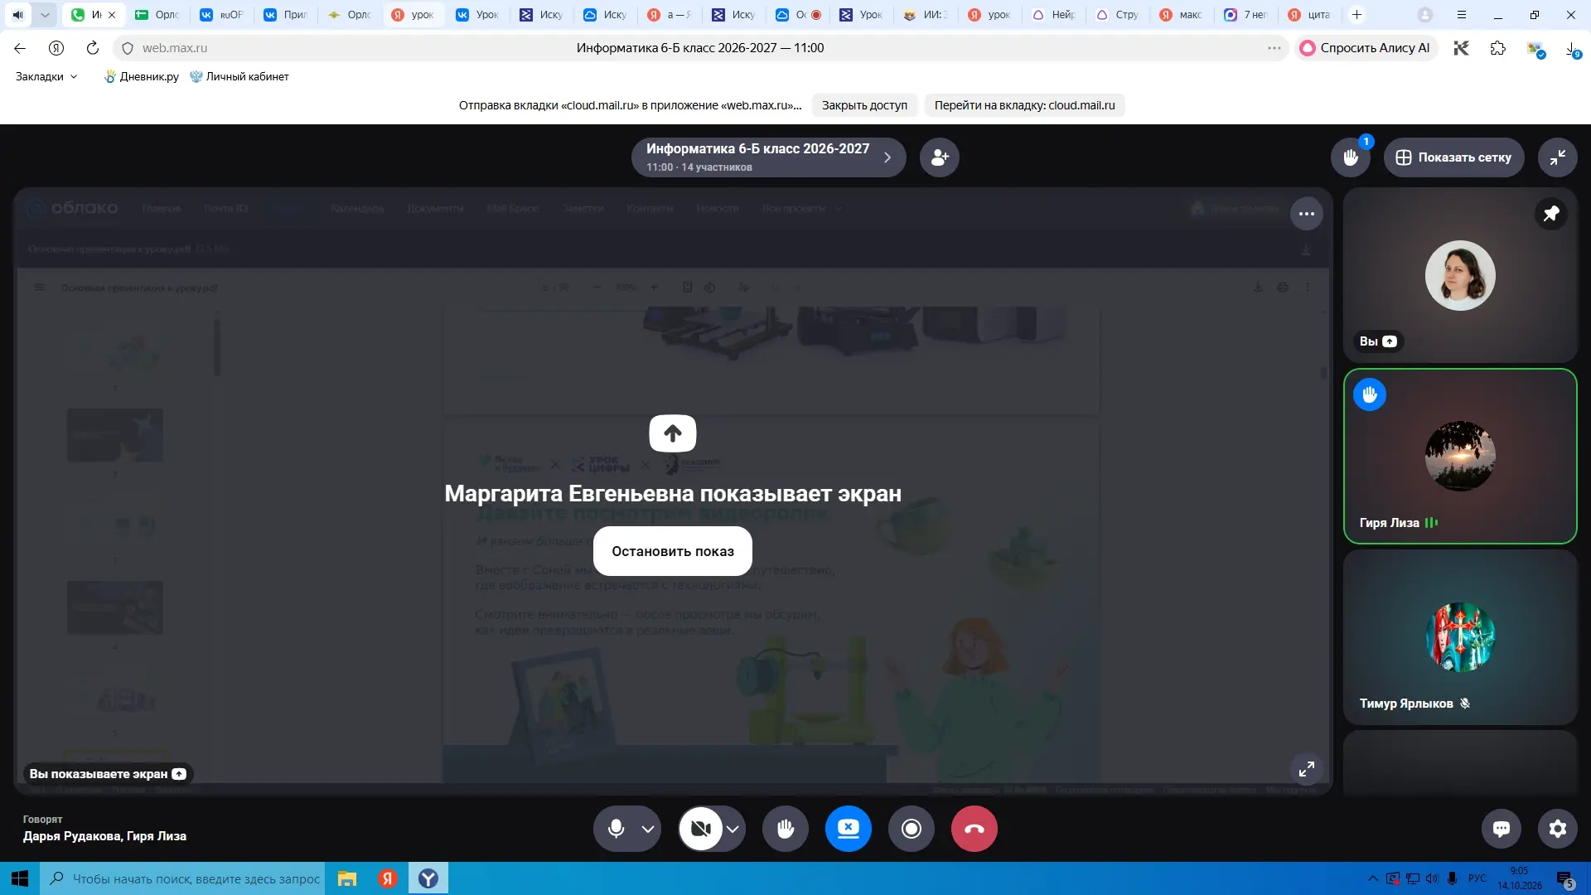This screenshot has height=895, width=1591.
Task: Add a participant with the invite icon
Action: pos(939,157)
